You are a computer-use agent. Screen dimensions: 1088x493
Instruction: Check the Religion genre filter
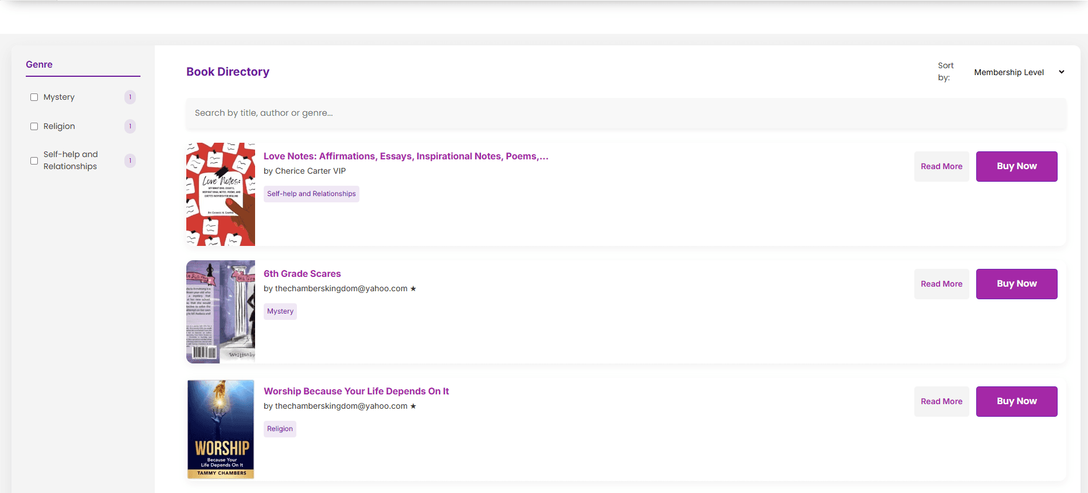click(34, 127)
